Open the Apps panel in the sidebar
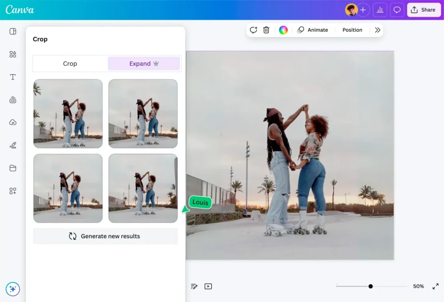This screenshot has width=444, height=302. point(13,191)
